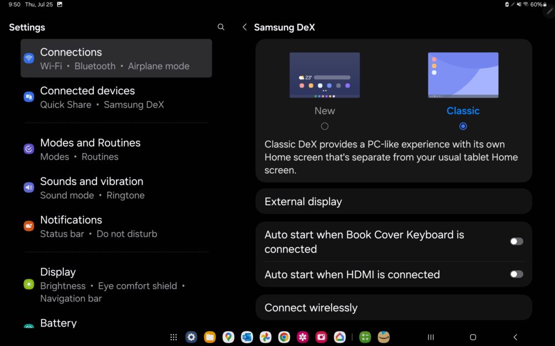The width and height of the screenshot is (555, 346).
Task: Launch Google Maps from the dock
Action: 228,337
